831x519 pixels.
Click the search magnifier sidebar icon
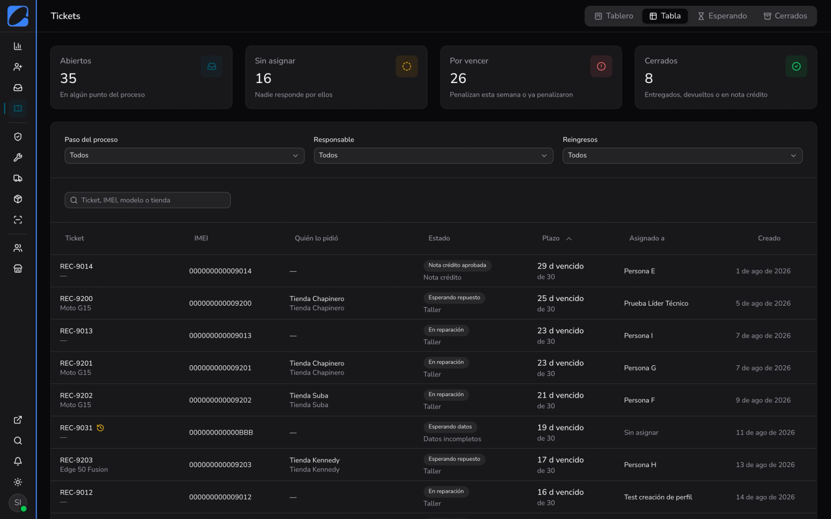point(18,441)
